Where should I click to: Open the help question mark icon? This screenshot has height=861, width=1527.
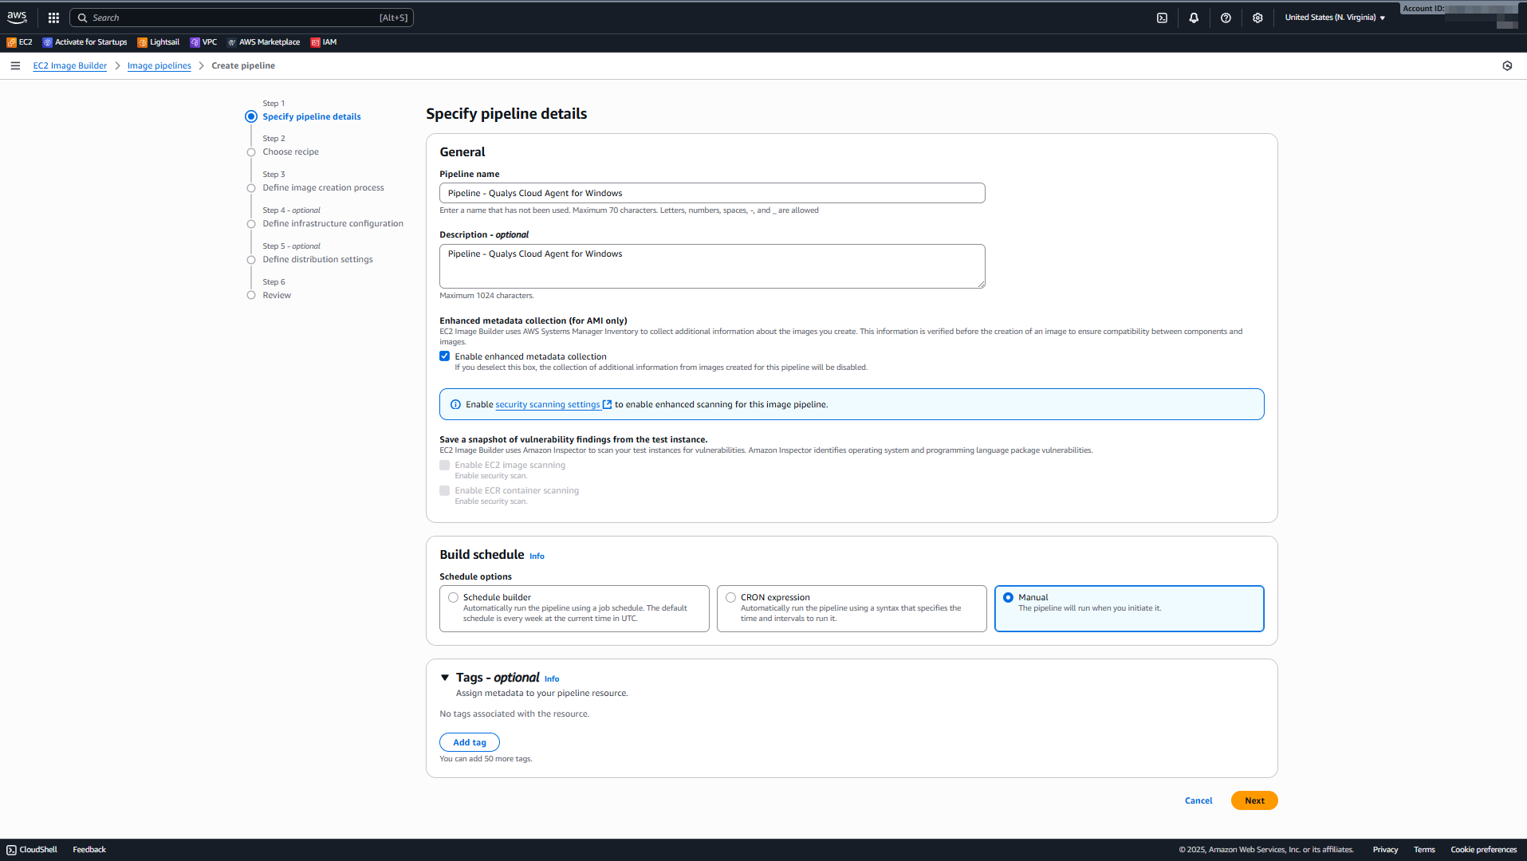pos(1226,18)
